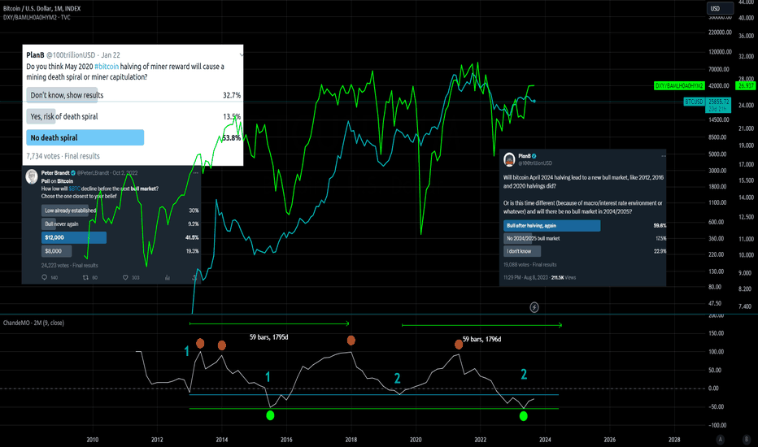This screenshot has width=758, height=447.
Task: Click the "ChandeMO · 2M (9, close)" indicator legend
Action: pos(33,323)
